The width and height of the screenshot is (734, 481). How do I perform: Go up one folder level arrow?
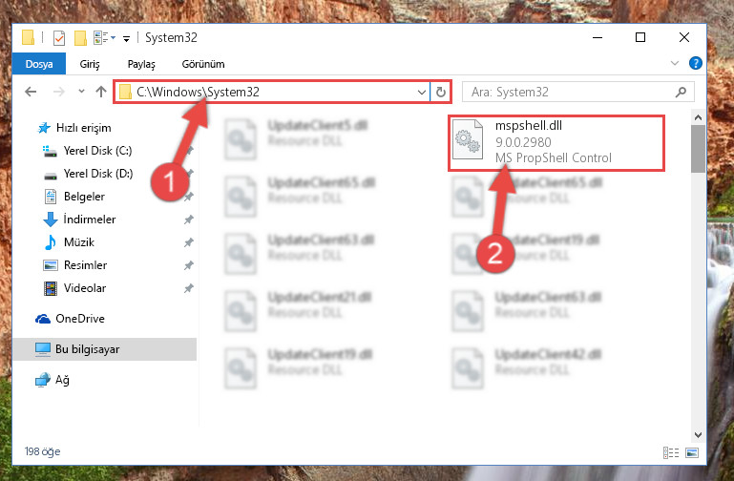pos(101,92)
